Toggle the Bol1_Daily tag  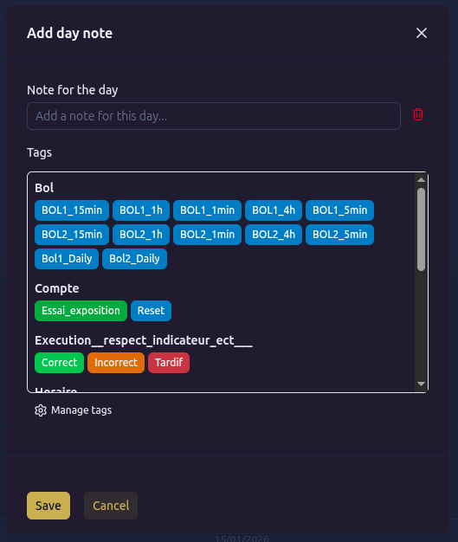[67, 259]
